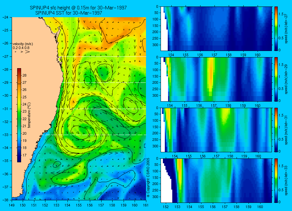The width and height of the screenshot is (292, 211).
Task: Click the 152 longitude label under lat=−33 panel
Action: coord(165,207)
